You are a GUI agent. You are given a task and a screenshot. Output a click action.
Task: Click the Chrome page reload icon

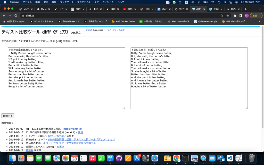(x=16, y=15)
